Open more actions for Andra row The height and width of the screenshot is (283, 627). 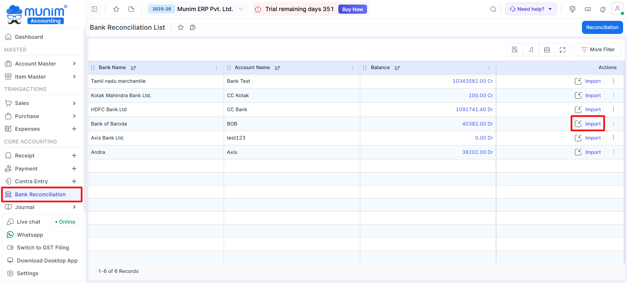pyautogui.click(x=614, y=152)
